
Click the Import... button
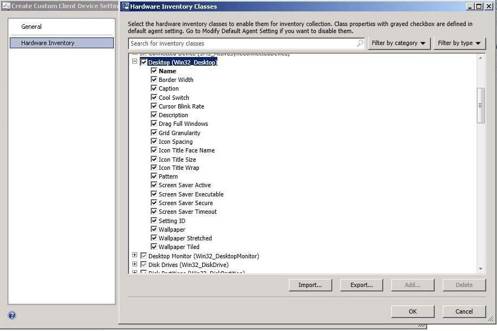[x=310, y=285]
